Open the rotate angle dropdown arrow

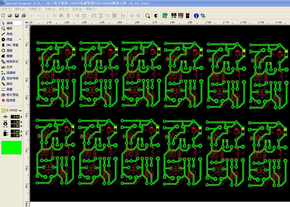pyautogui.click(x=88, y=16)
